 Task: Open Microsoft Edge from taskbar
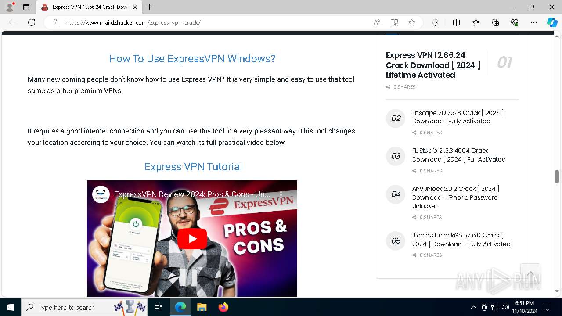click(180, 307)
